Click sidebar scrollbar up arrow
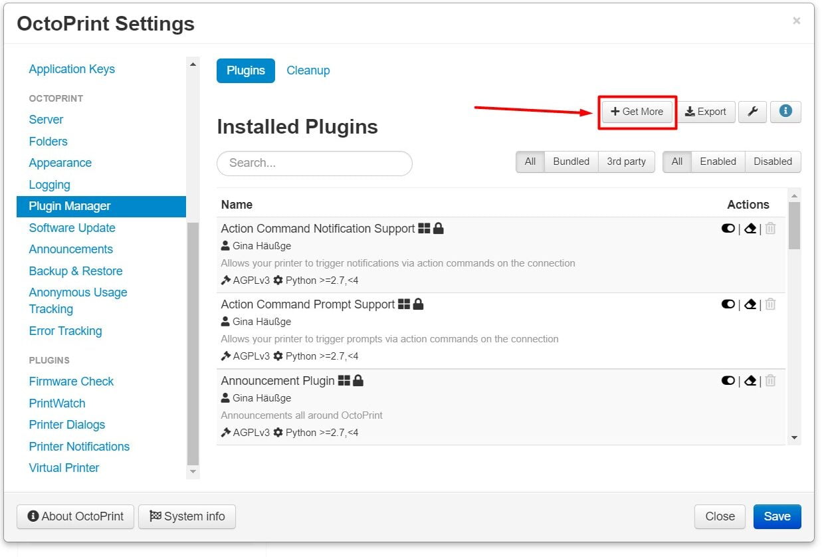This screenshot has width=822, height=557. [193, 64]
